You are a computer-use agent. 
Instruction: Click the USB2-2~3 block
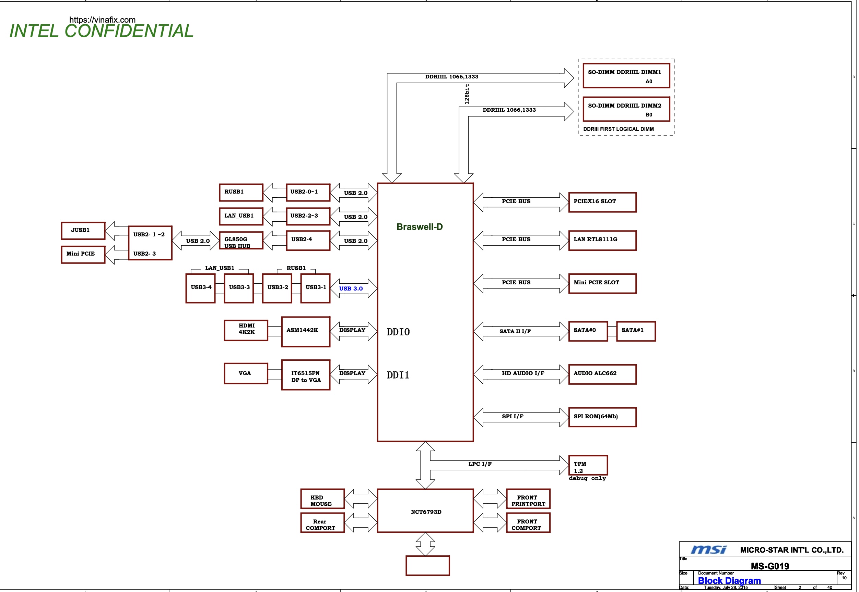(x=308, y=216)
